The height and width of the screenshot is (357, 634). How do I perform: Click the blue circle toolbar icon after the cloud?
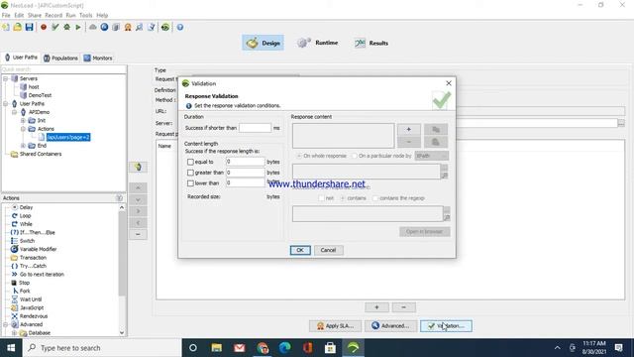click(104, 27)
